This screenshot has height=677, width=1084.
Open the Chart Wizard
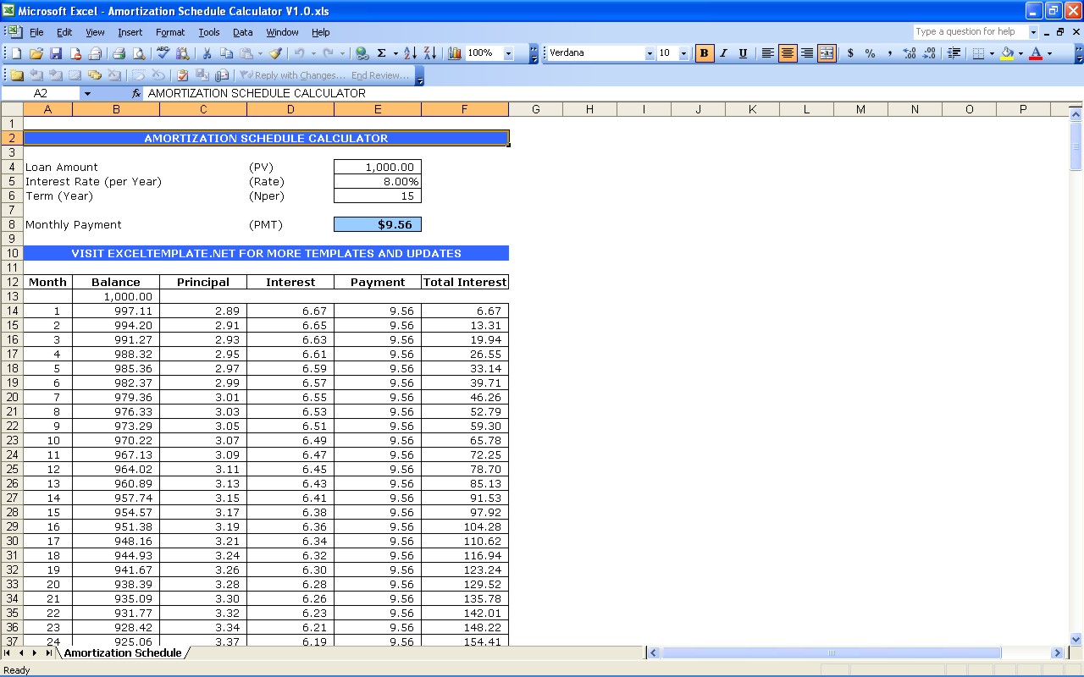pyautogui.click(x=455, y=53)
